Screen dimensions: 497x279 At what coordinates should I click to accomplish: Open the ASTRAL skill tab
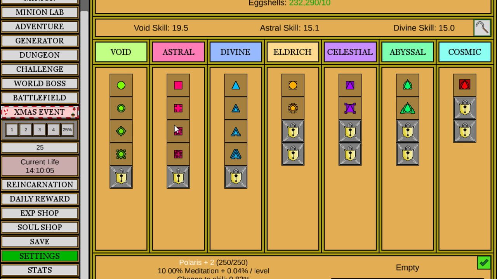(178, 52)
